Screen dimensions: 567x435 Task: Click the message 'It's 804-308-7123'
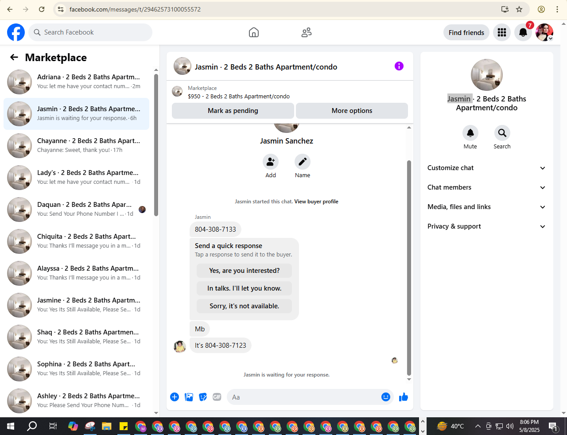click(x=221, y=346)
